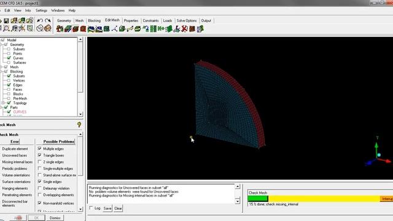Dismiss the Check Mesh panel
Image resolution: width=393 pixels, height=221 pixels.
point(55,218)
